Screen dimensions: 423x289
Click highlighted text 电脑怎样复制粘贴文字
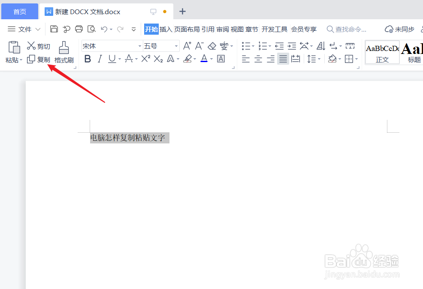(127, 137)
